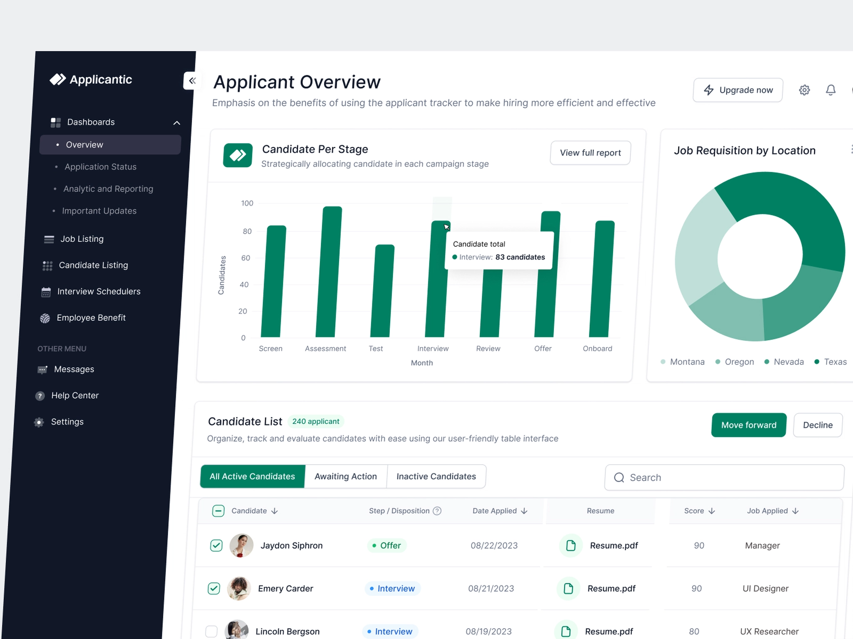
Task: Click the Help Center question icon
Action: (x=40, y=396)
